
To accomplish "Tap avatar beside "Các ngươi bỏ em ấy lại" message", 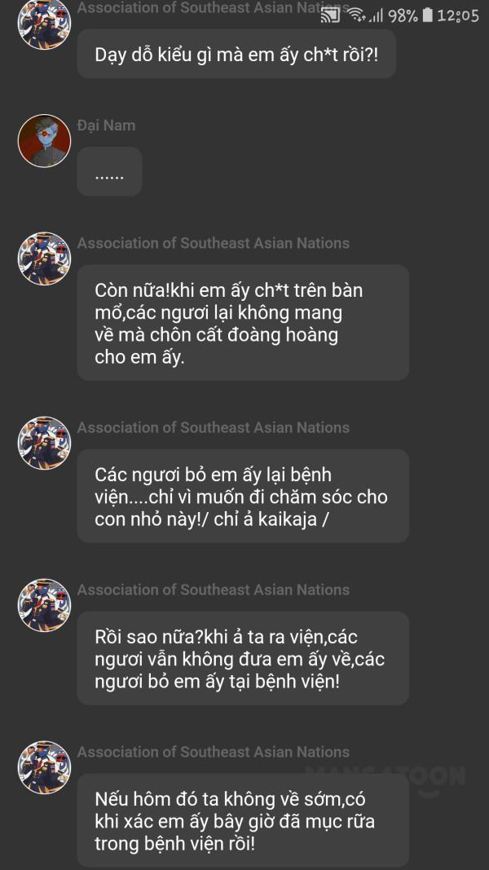I will tap(44, 444).
